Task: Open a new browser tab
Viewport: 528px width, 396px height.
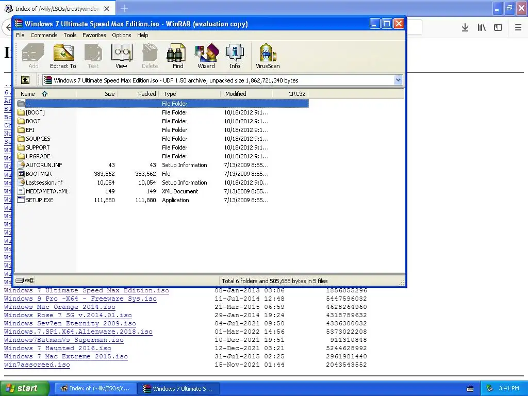Action: [x=124, y=8]
